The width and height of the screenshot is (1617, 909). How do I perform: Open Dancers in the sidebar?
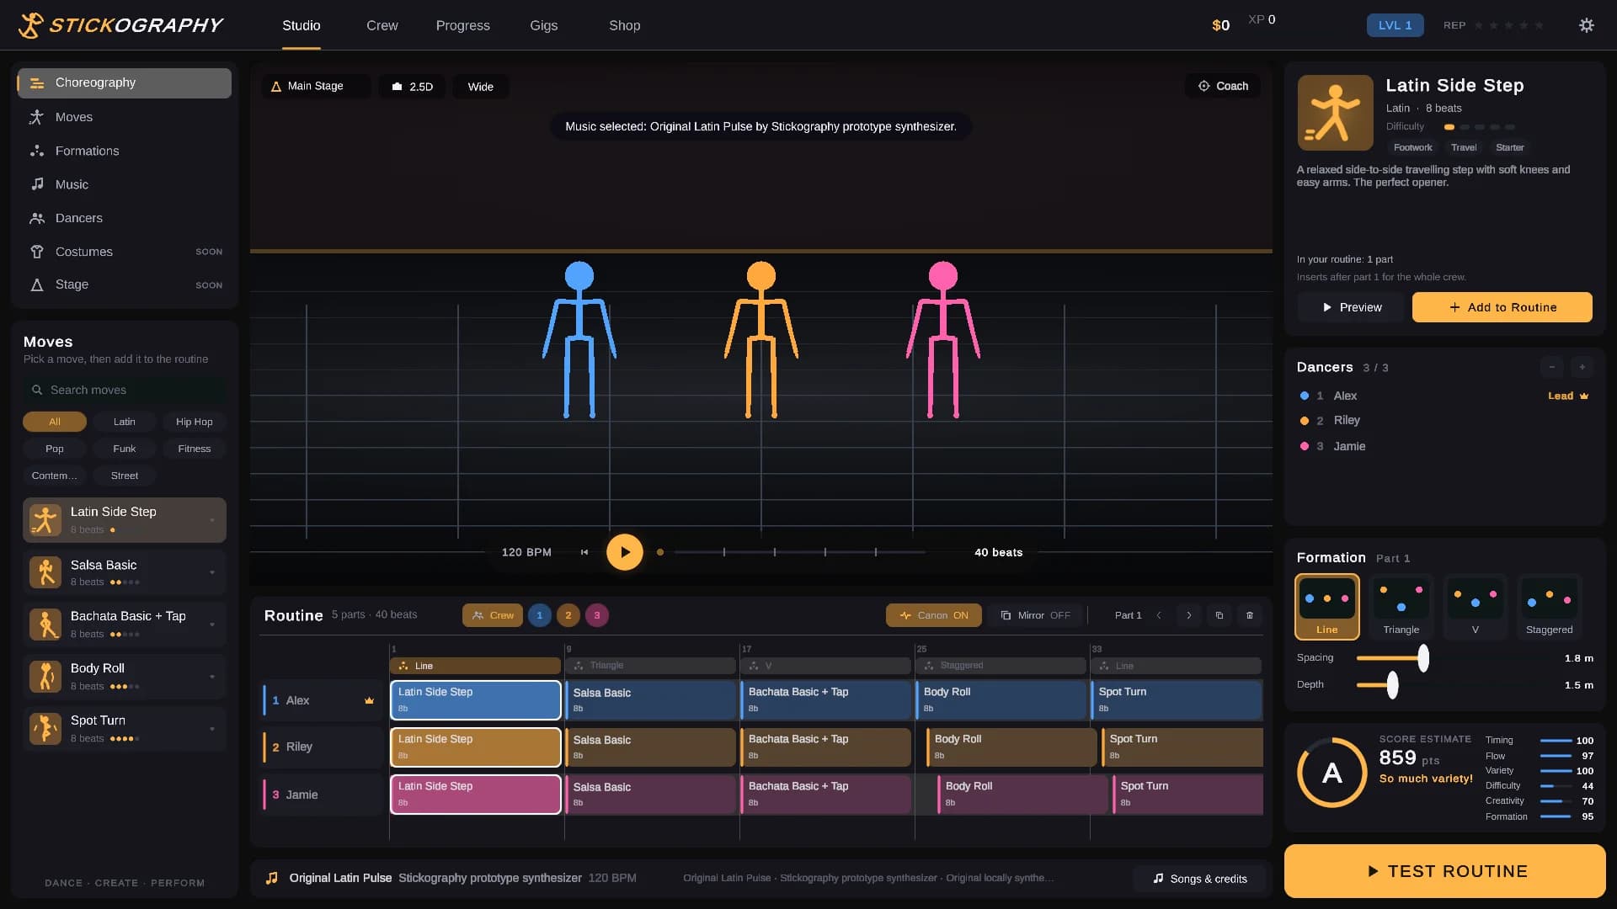pos(125,218)
